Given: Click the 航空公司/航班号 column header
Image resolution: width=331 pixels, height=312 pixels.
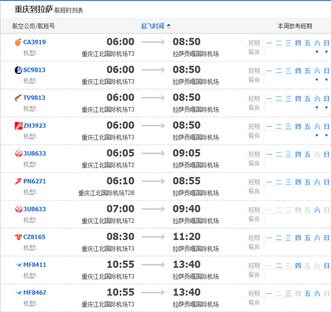Looking at the screenshot, I should [33, 26].
